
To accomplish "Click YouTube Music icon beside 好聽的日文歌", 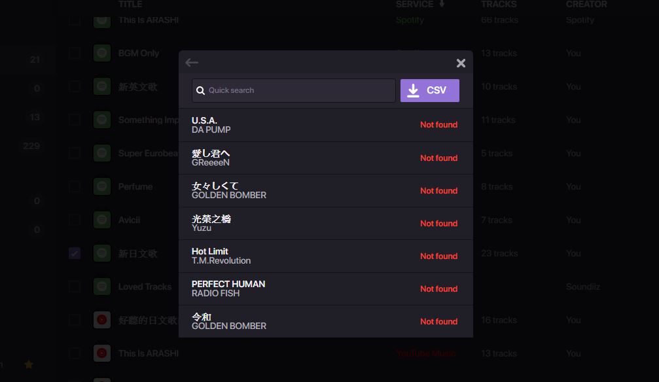I will 101,320.
